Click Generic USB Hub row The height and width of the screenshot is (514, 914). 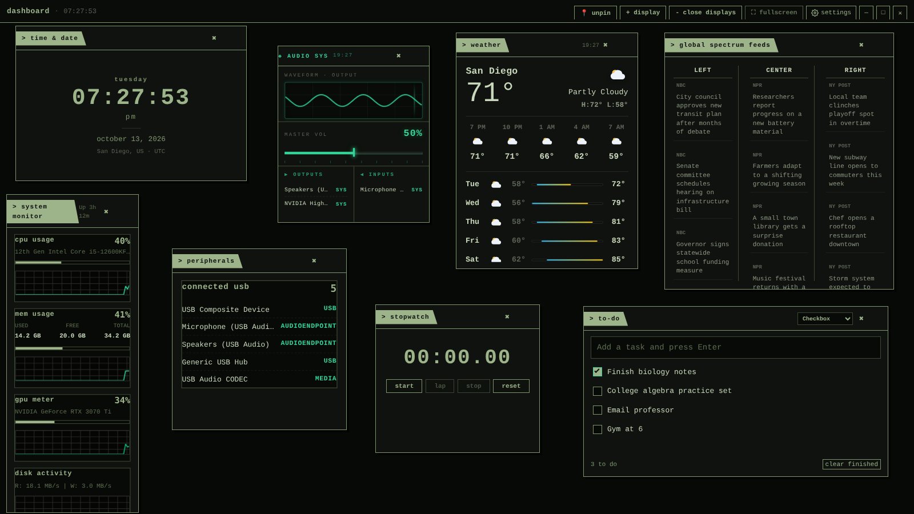[x=259, y=362]
